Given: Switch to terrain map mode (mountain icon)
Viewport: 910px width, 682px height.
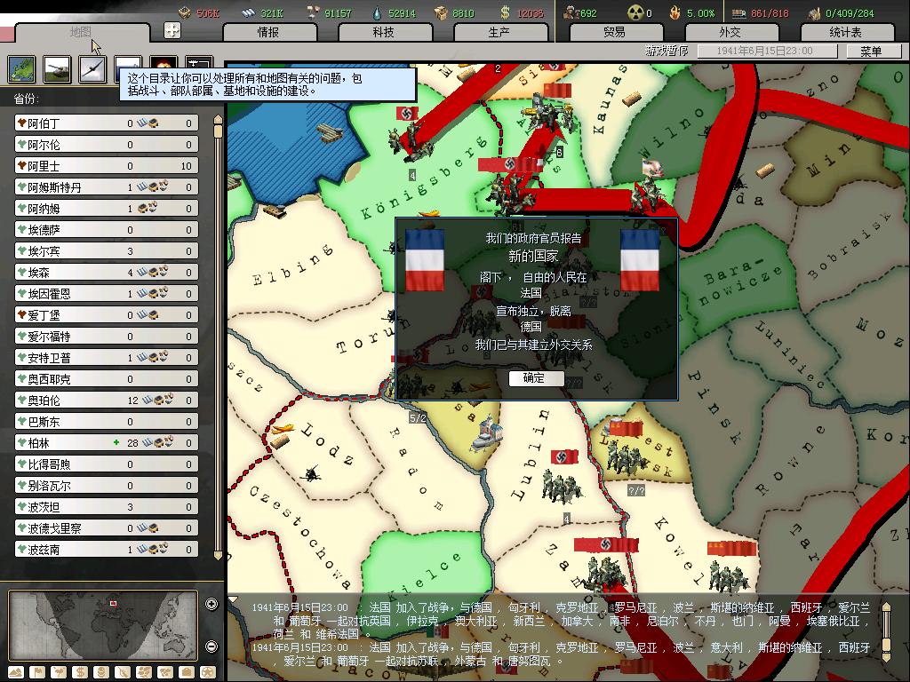Looking at the screenshot, I should pos(16,673).
